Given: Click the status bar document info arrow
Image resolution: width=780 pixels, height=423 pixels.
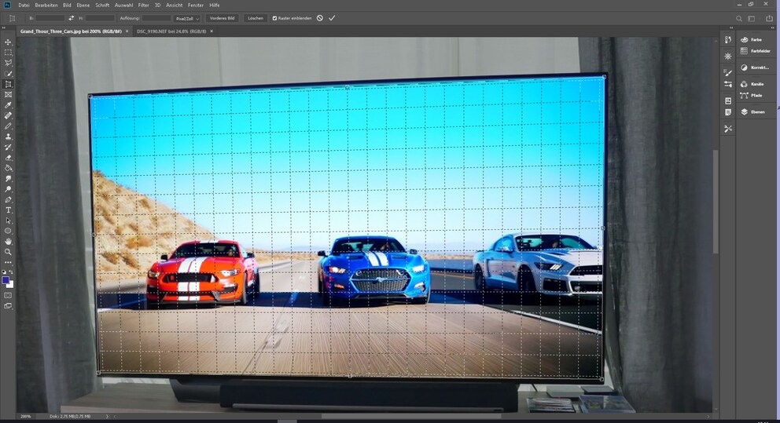Looking at the screenshot, I should coord(106,416).
